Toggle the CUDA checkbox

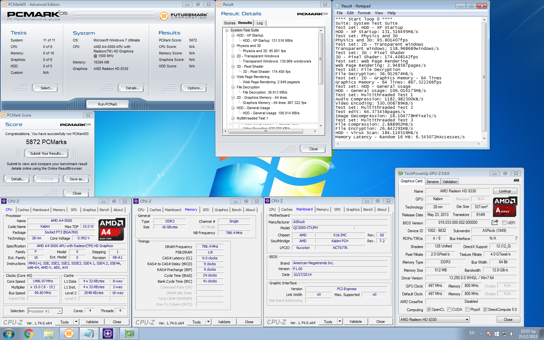(449, 310)
